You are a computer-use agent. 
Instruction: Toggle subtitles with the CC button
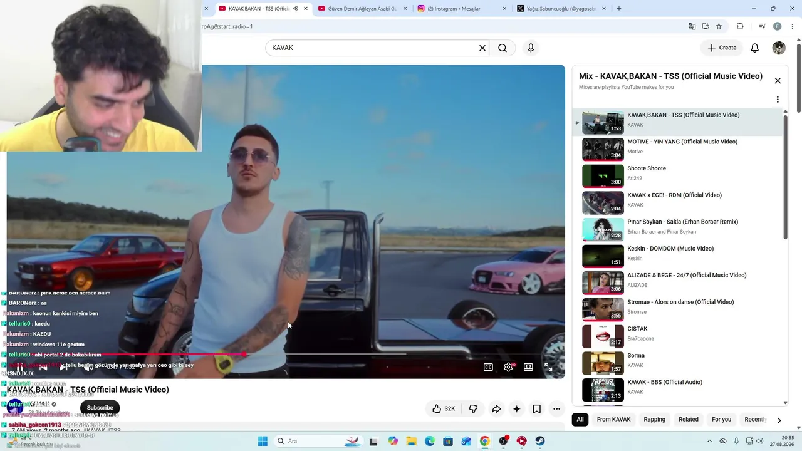[488, 367]
